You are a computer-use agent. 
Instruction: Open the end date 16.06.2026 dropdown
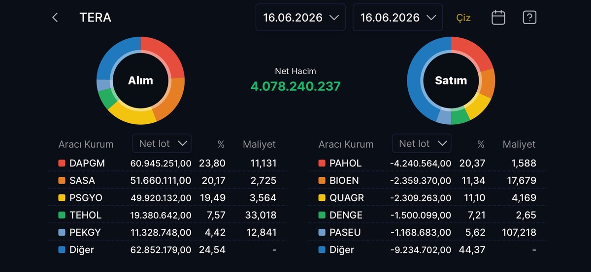click(398, 18)
